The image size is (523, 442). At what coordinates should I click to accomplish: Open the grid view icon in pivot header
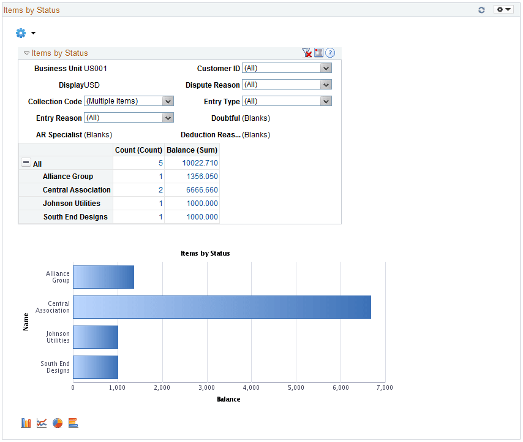click(318, 53)
